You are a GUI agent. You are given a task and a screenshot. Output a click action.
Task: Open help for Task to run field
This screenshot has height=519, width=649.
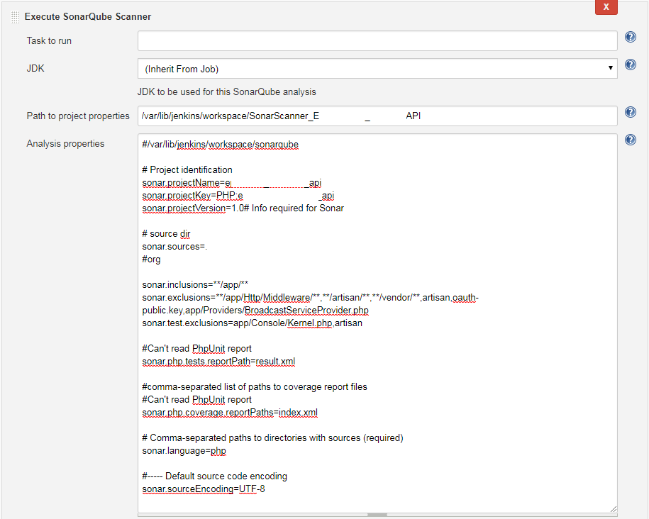click(x=630, y=38)
